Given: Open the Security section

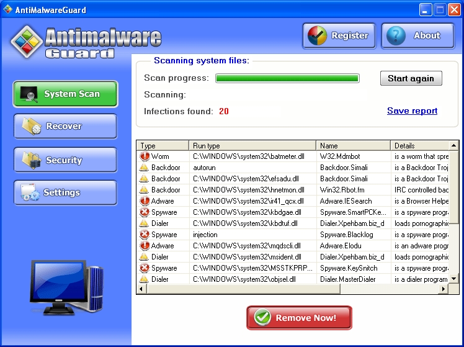Looking at the screenshot, I should (65, 160).
